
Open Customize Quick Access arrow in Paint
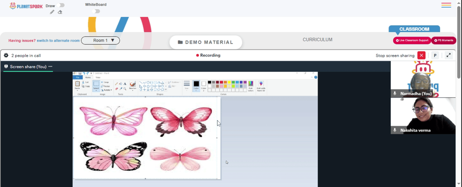tap(91, 73)
